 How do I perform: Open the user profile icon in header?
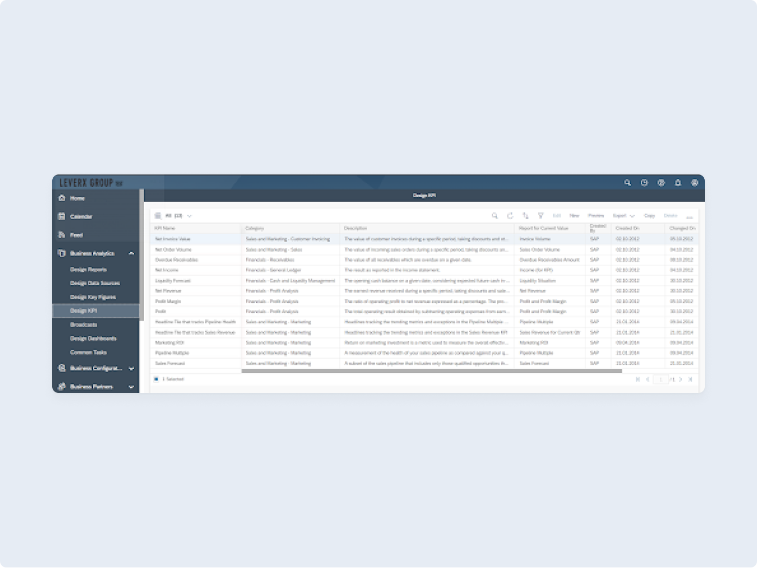tap(694, 183)
